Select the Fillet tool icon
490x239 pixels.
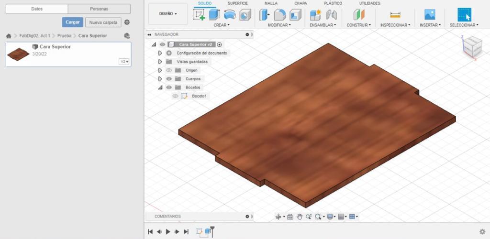coord(280,15)
